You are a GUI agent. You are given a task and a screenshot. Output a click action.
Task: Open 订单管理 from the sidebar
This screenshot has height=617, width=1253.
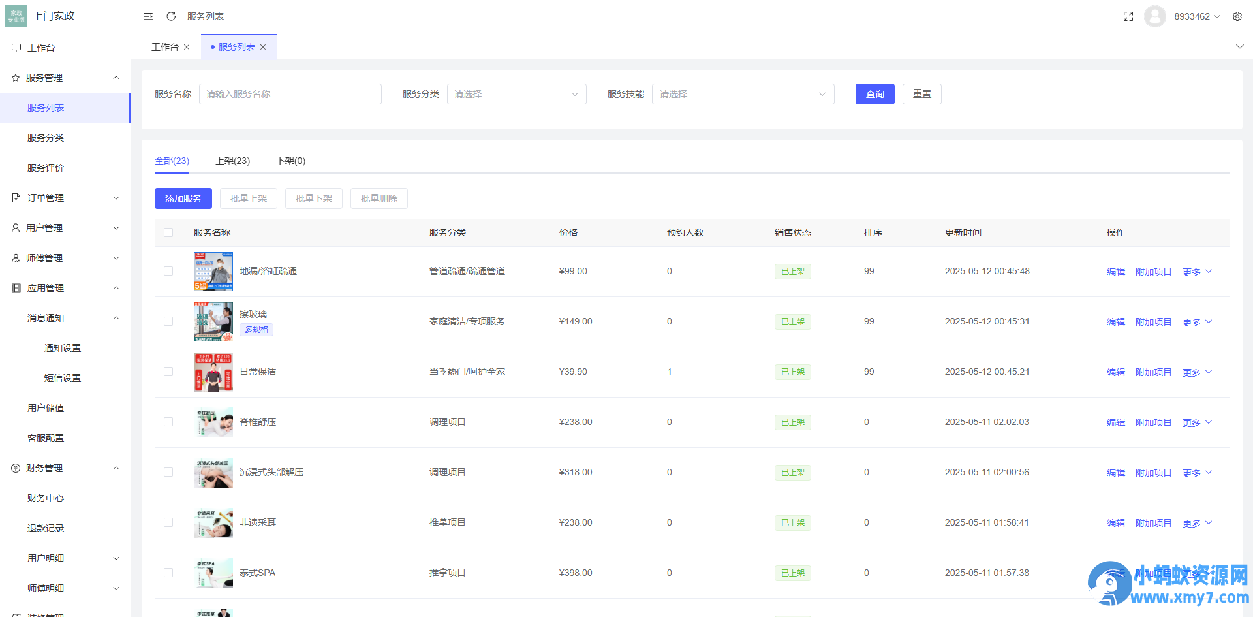(x=46, y=197)
